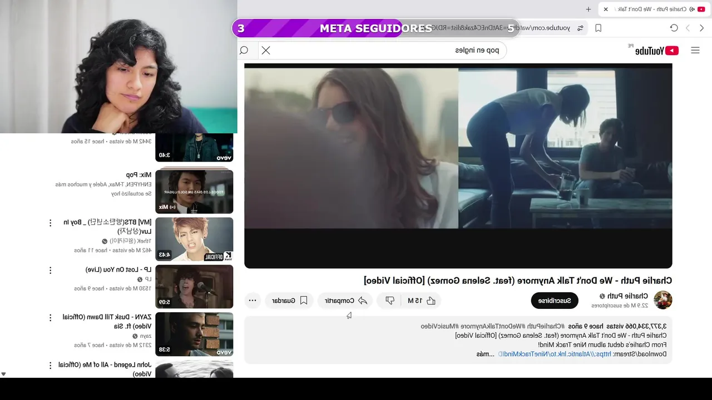The width and height of the screenshot is (712, 400).
Task: Open site settings icon beside the URL
Action: click(x=580, y=28)
